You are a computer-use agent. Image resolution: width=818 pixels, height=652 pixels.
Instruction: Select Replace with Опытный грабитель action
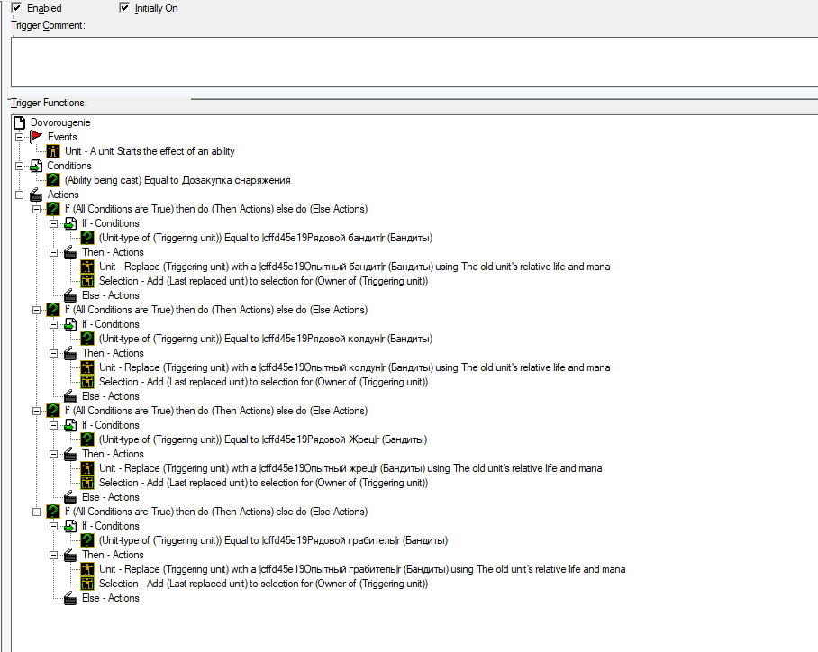[x=362, y=569]
